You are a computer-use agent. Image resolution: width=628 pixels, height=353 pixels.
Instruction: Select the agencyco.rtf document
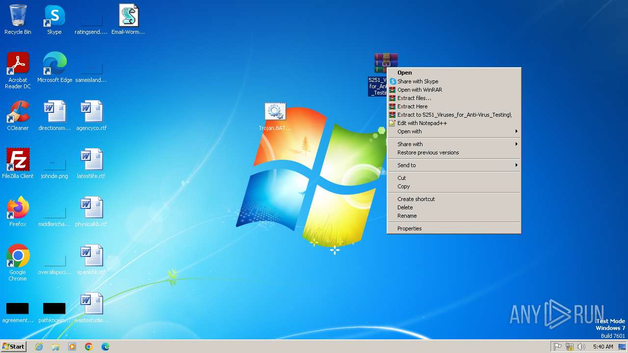point(91,116)
